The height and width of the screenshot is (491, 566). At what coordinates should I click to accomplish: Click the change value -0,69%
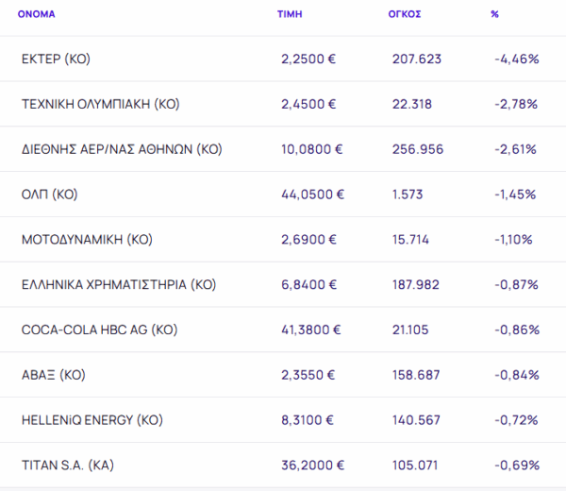517,466
